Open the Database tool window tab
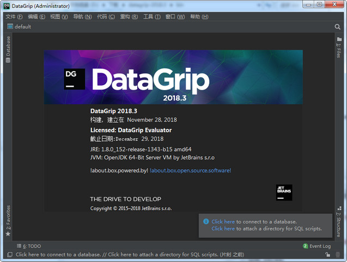Screen dimensions: 347x262 8,49
